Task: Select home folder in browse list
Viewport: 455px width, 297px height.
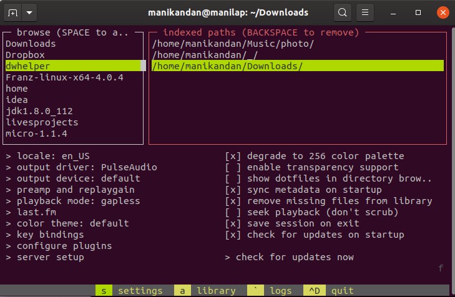Action: [x=73, y=89]
